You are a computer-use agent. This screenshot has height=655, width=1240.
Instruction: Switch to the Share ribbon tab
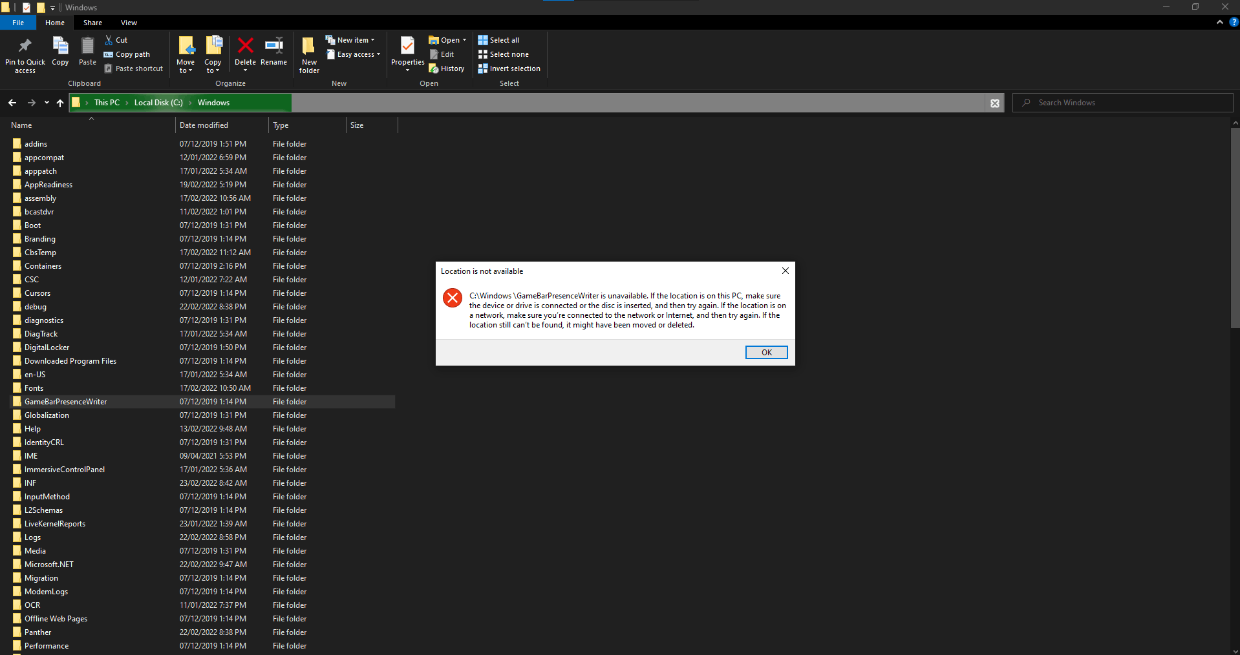point(92,23)
